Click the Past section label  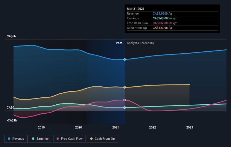119,43
